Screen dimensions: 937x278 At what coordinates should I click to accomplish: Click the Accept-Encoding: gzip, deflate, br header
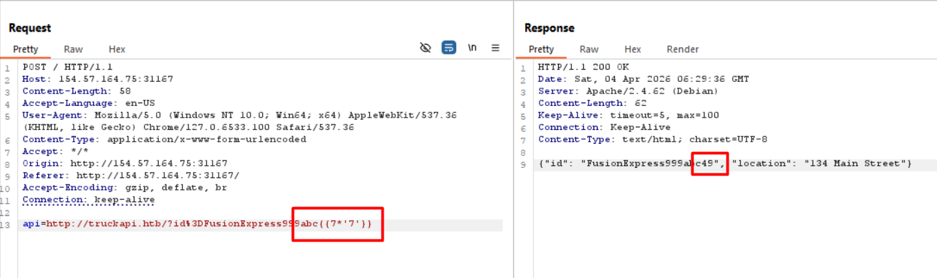[125, 188]
